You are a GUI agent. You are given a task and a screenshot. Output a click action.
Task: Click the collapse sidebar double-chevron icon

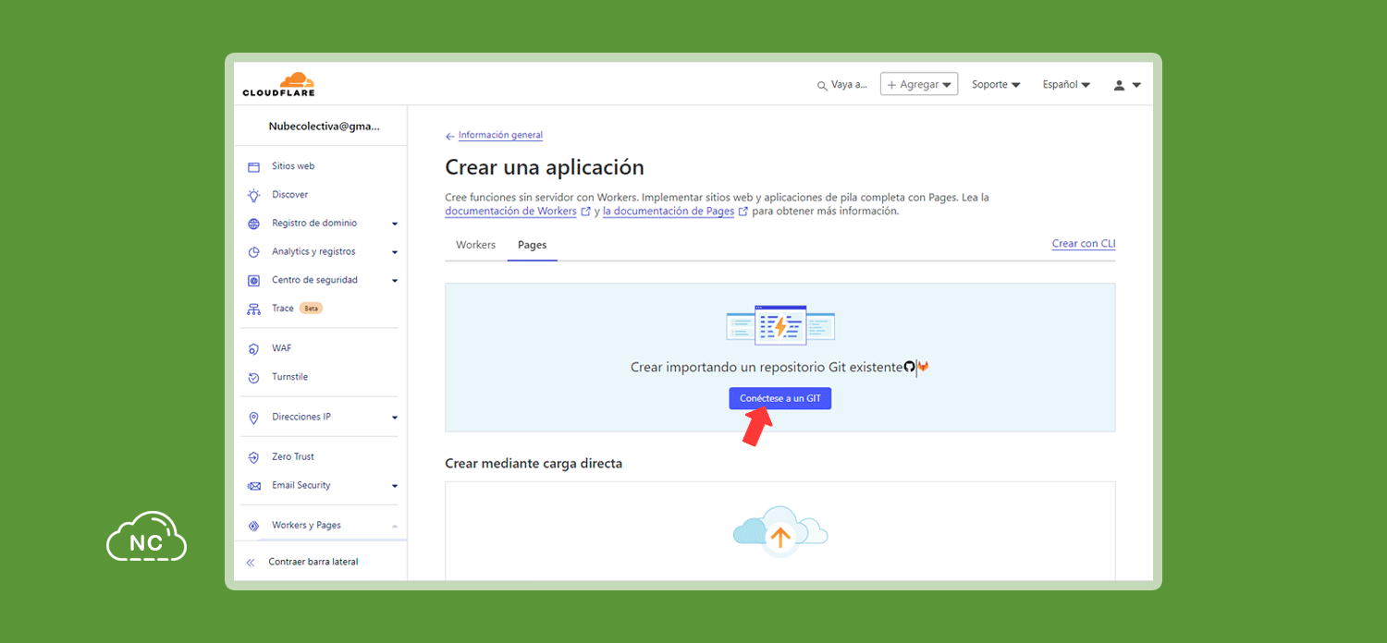pyautogui.click(x=250, y=563)
